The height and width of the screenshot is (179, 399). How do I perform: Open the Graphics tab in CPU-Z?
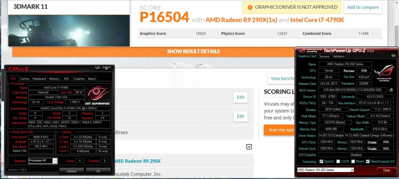(x=79, y=79)
